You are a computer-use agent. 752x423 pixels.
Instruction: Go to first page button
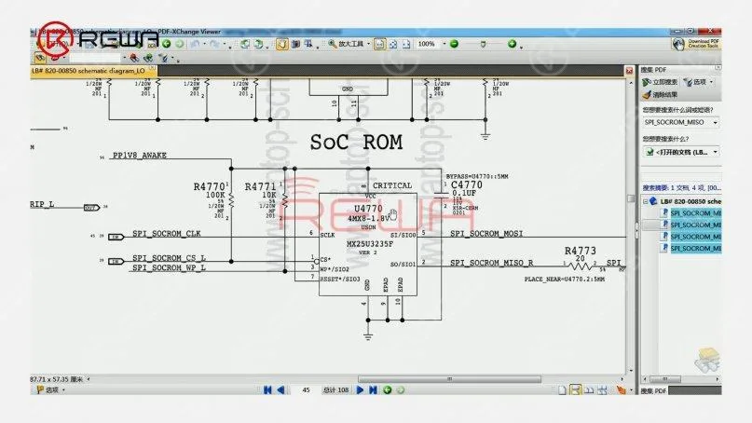[267, 389]
